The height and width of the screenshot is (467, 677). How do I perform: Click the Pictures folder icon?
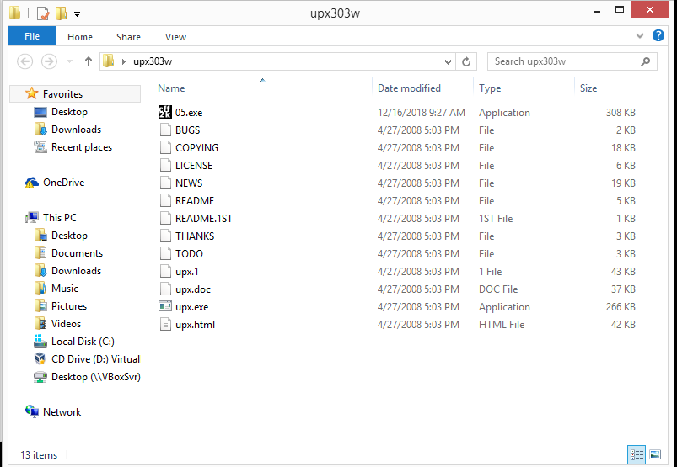tap(40, 306)
